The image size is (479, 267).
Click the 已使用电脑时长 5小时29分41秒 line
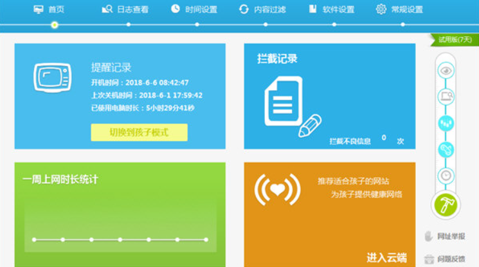[143, 108]
